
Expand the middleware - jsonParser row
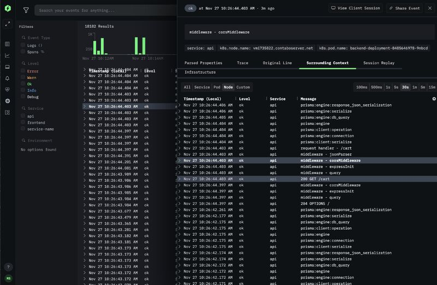179,155
